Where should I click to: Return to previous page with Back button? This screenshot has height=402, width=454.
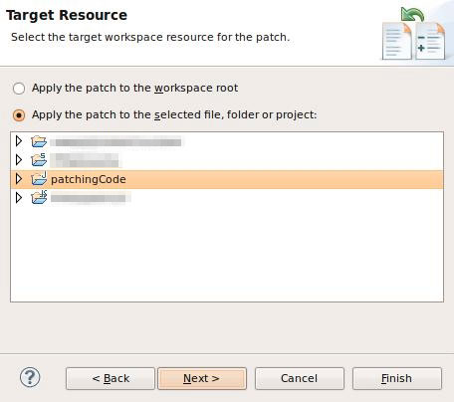coord(111,378)
